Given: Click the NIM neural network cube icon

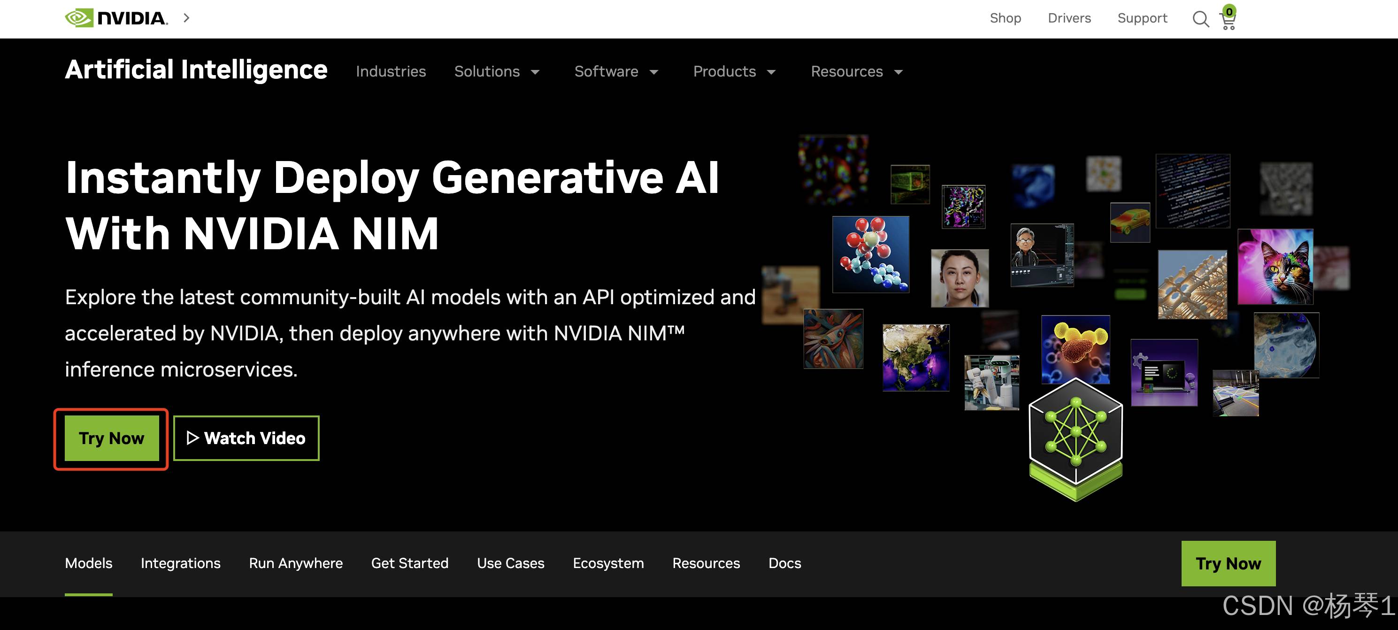Looking at the screenshot, I should pos(1075,439).
